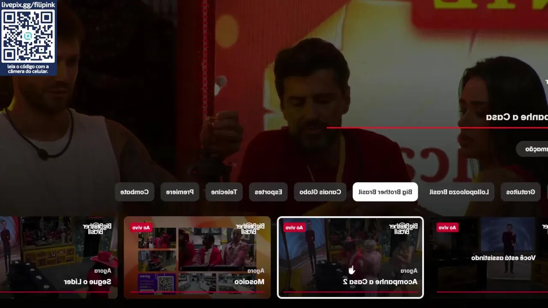This screenshot has width=548, height=308.
Task: Click Big Brother Brasil logo on Mosaico card
Action: click(x=250, y=228)
